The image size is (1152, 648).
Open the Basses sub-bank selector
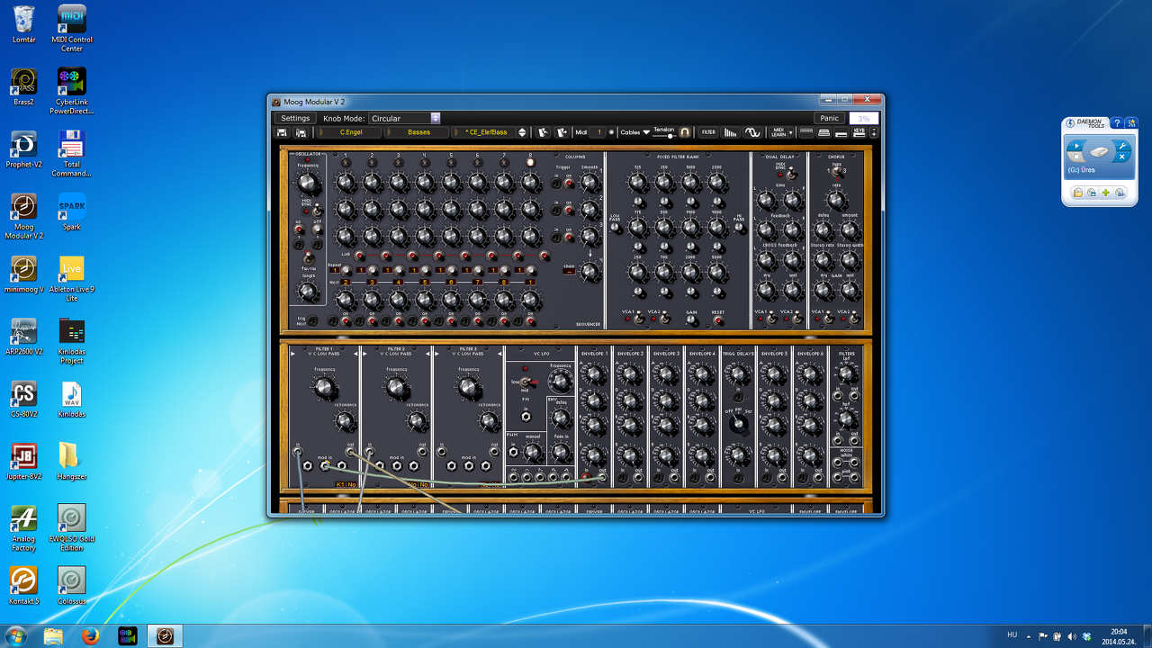(418, 132)
